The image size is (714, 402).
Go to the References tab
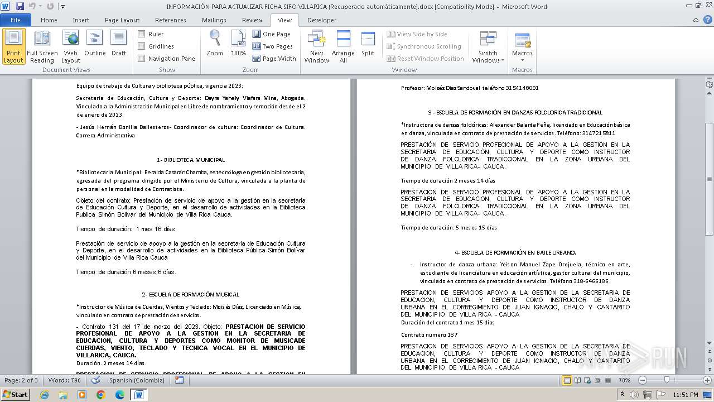171,20
